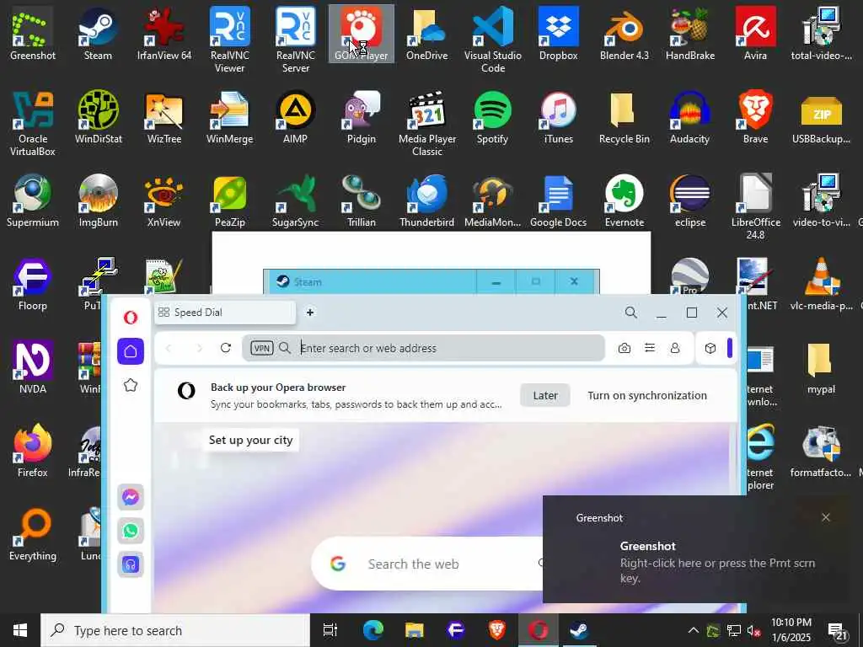
Task: Open Opera Easy Setup sliders icon
Action: (650, 348)
